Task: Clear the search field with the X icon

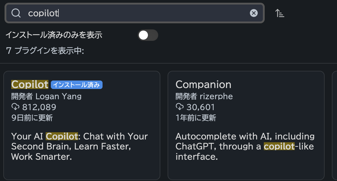Action: pyautogui.click(x=254, y=13)
